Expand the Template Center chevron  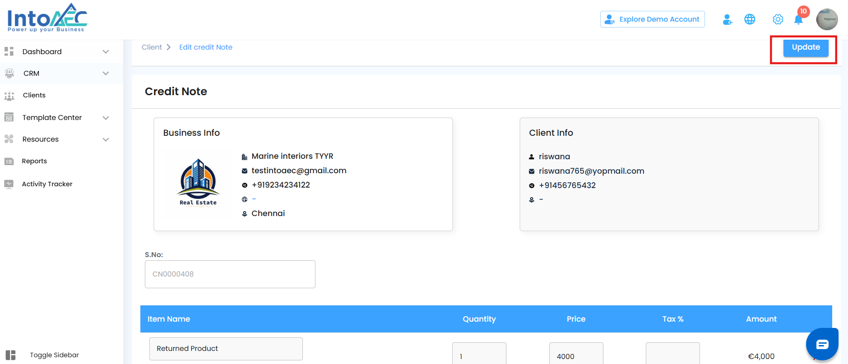106,118
